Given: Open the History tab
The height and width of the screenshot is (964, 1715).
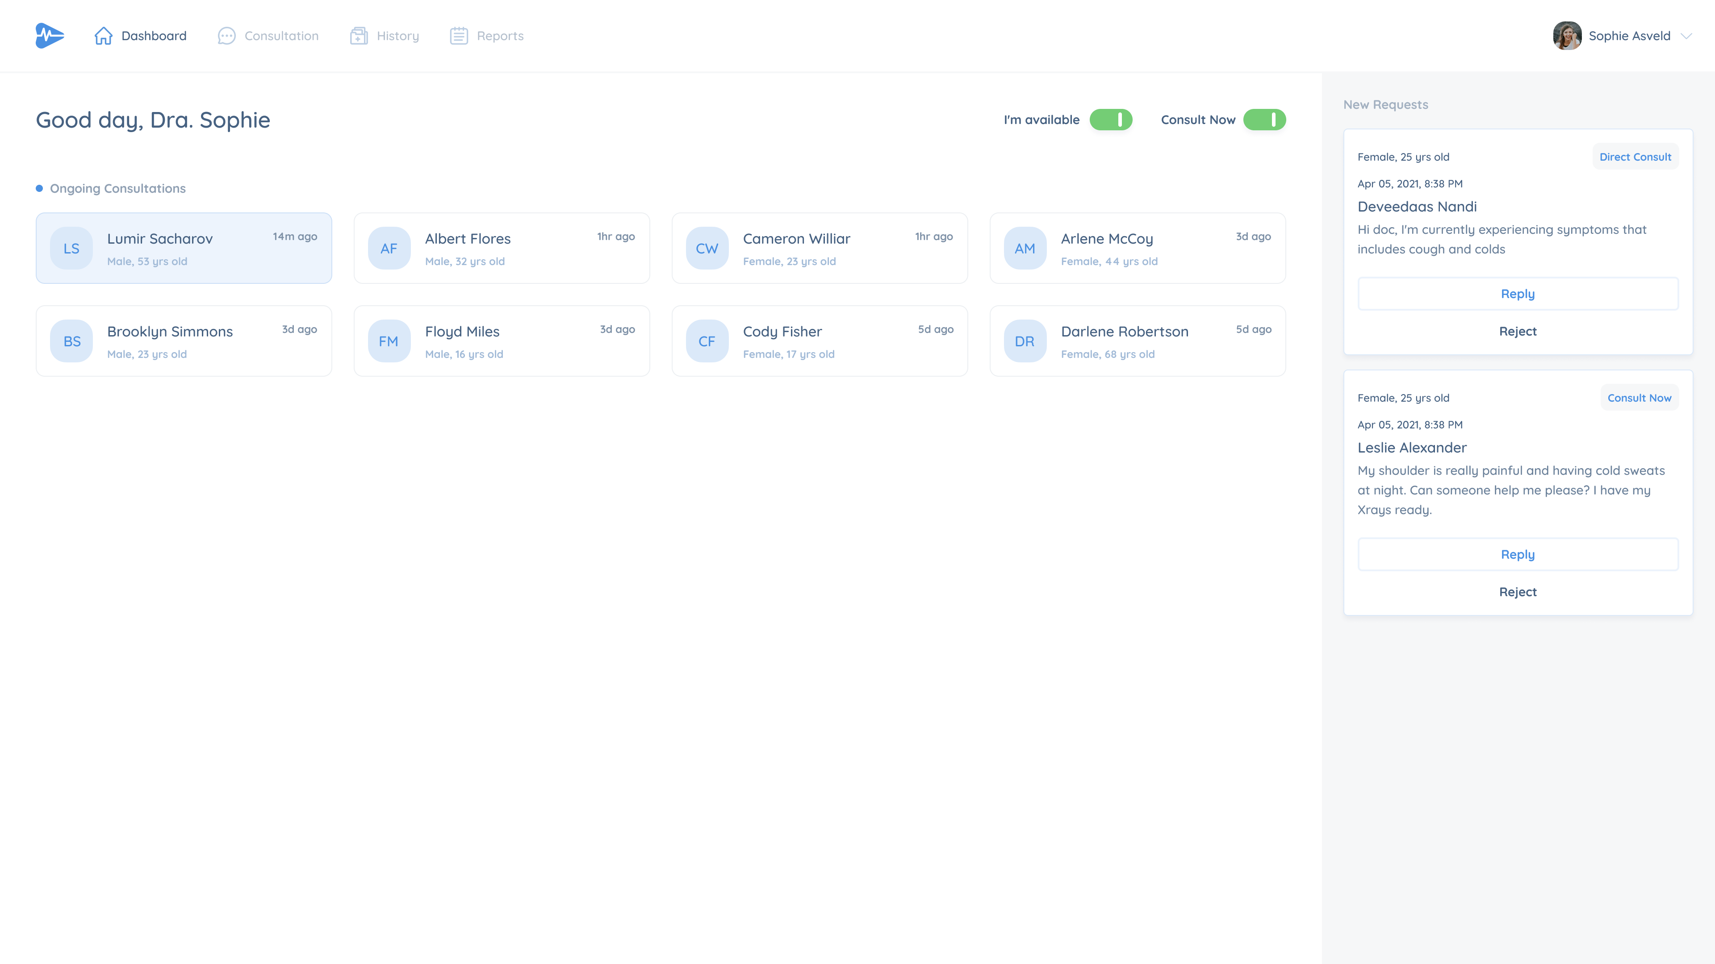Looking at the screenshot, I should (385, 36).
